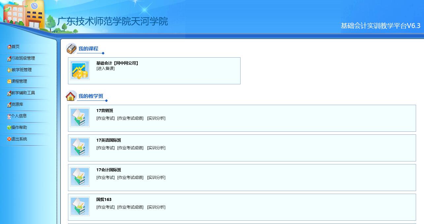The width and height of the screenshot is (424, 224).
Task: Open 教学辅助工具 in the sidebar
Action: pos(23,93)
